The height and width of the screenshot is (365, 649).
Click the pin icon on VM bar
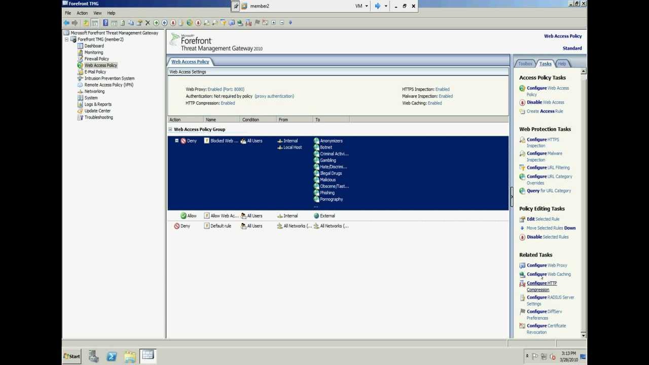[236, 6]
